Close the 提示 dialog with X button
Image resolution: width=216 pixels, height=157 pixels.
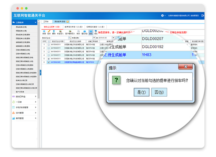pos(184,67)
